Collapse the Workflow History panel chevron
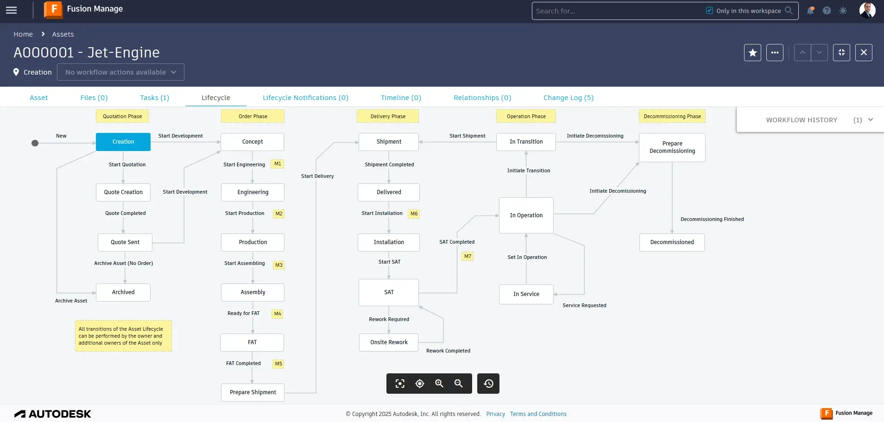This screenshot has height=422, width=884. click(871, 120)
